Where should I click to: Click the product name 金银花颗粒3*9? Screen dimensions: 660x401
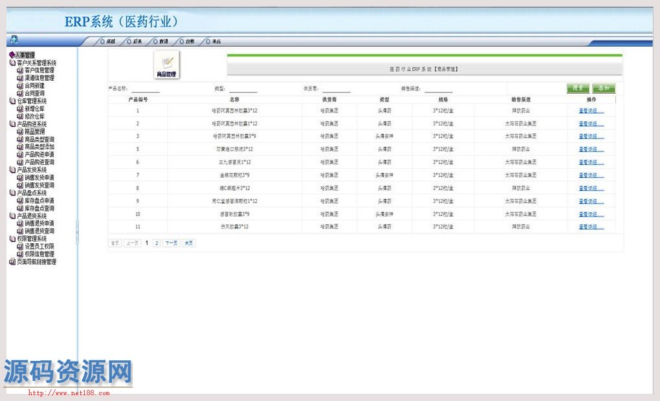(x=234, y=175)
